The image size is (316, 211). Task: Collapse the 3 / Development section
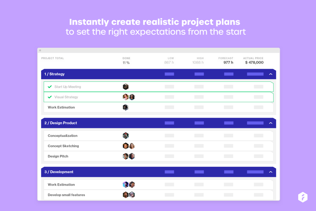pyautogui.click(x=271, y=172)
